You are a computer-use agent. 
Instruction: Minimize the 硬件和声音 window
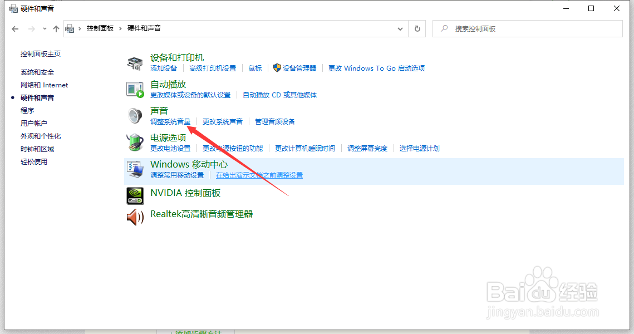(x=566, y=8)
